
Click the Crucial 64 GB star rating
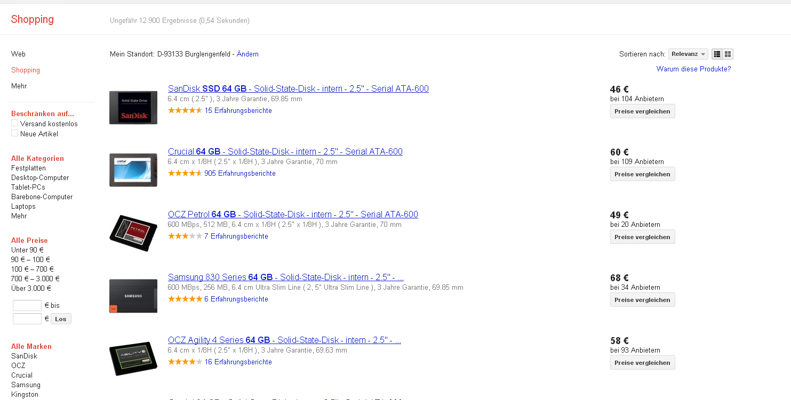(x=185, y=173)
